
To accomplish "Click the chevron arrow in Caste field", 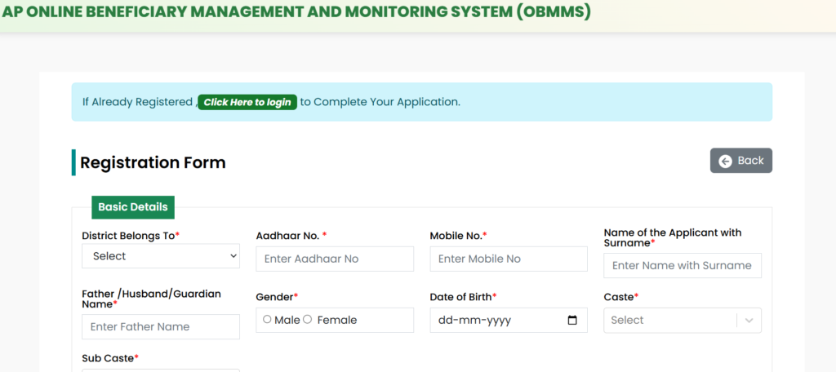I will (x=749, y=321).
